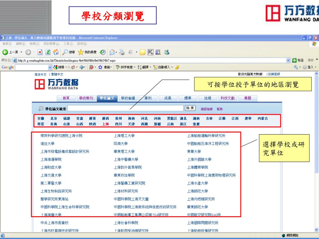Expand the Google search box dropdown

point(50,67)
